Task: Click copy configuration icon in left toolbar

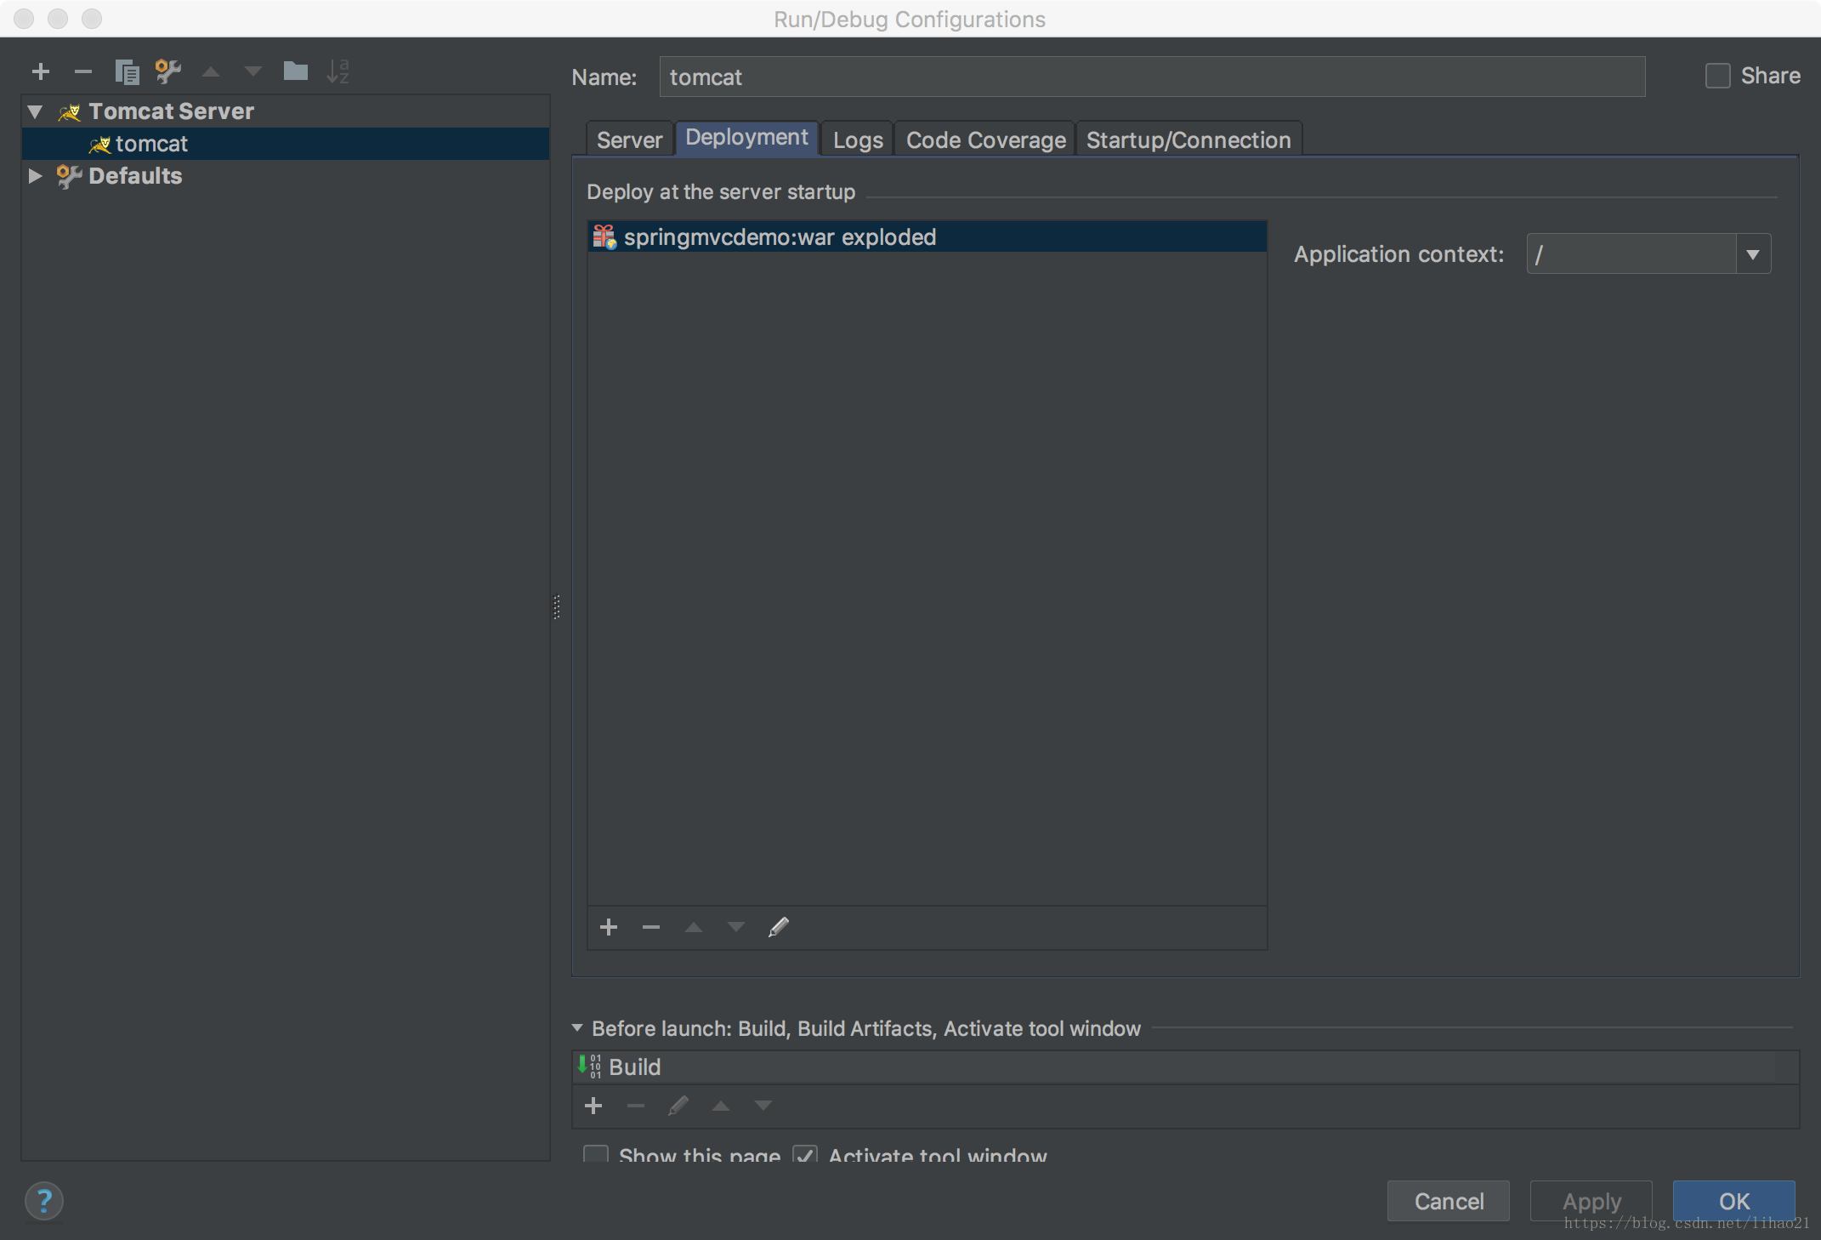Action: point(127,71)
